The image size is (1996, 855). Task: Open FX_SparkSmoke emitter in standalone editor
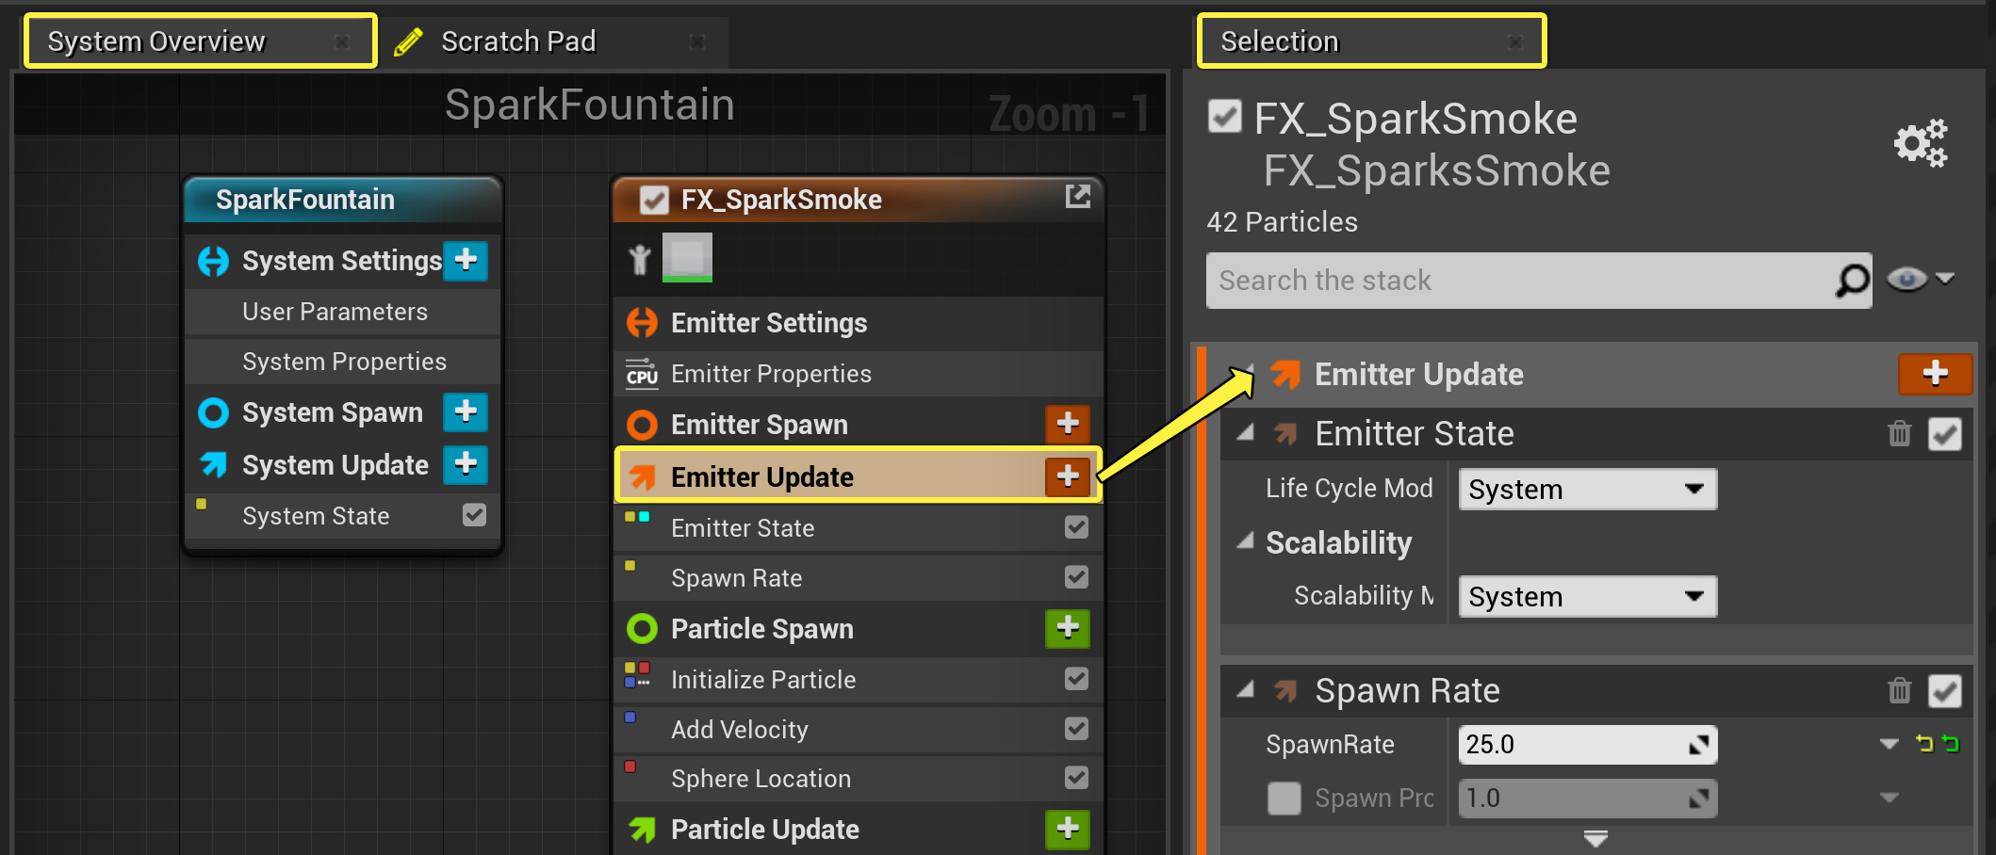(1077, 196)
